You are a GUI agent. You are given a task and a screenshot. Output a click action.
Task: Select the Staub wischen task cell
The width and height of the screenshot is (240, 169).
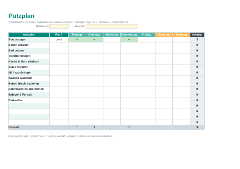pos(29,67)
